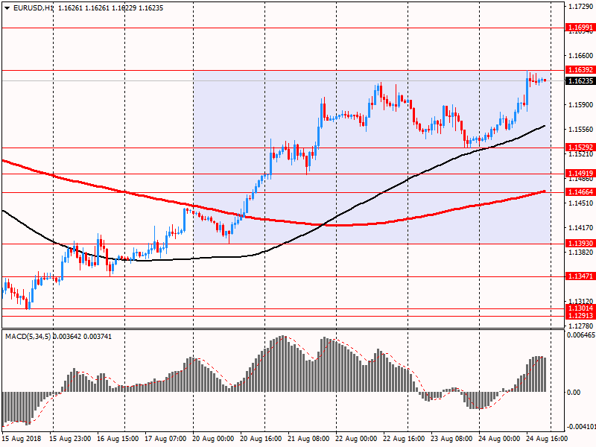Image resolution: width=596 pixels, height=447 pixels.
Task: Click the 20 Aug 16:00 time axis label
Action: [x=261, y=439]
